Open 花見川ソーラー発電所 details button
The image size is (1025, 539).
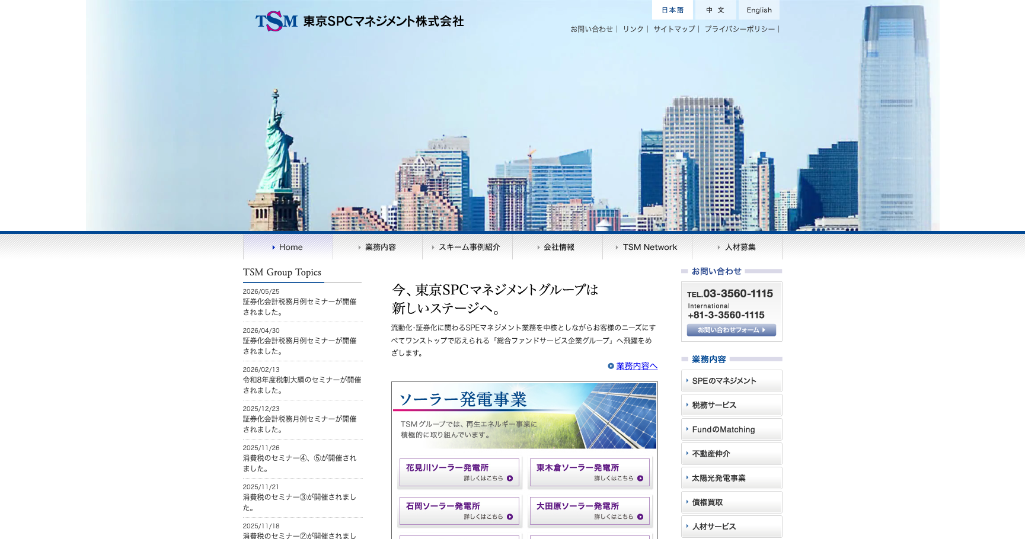click(x=459, y=473)
